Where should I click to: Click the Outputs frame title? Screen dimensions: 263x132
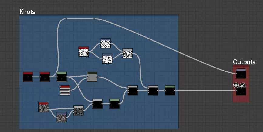click(244, 62)
